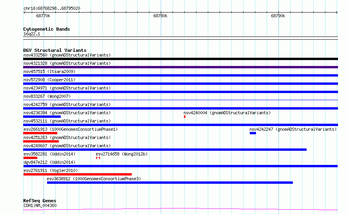Click the dgv847e212 (Uddin2014) label
The height and width of the screenshot is (214, 349).
[x=49, y=162]
